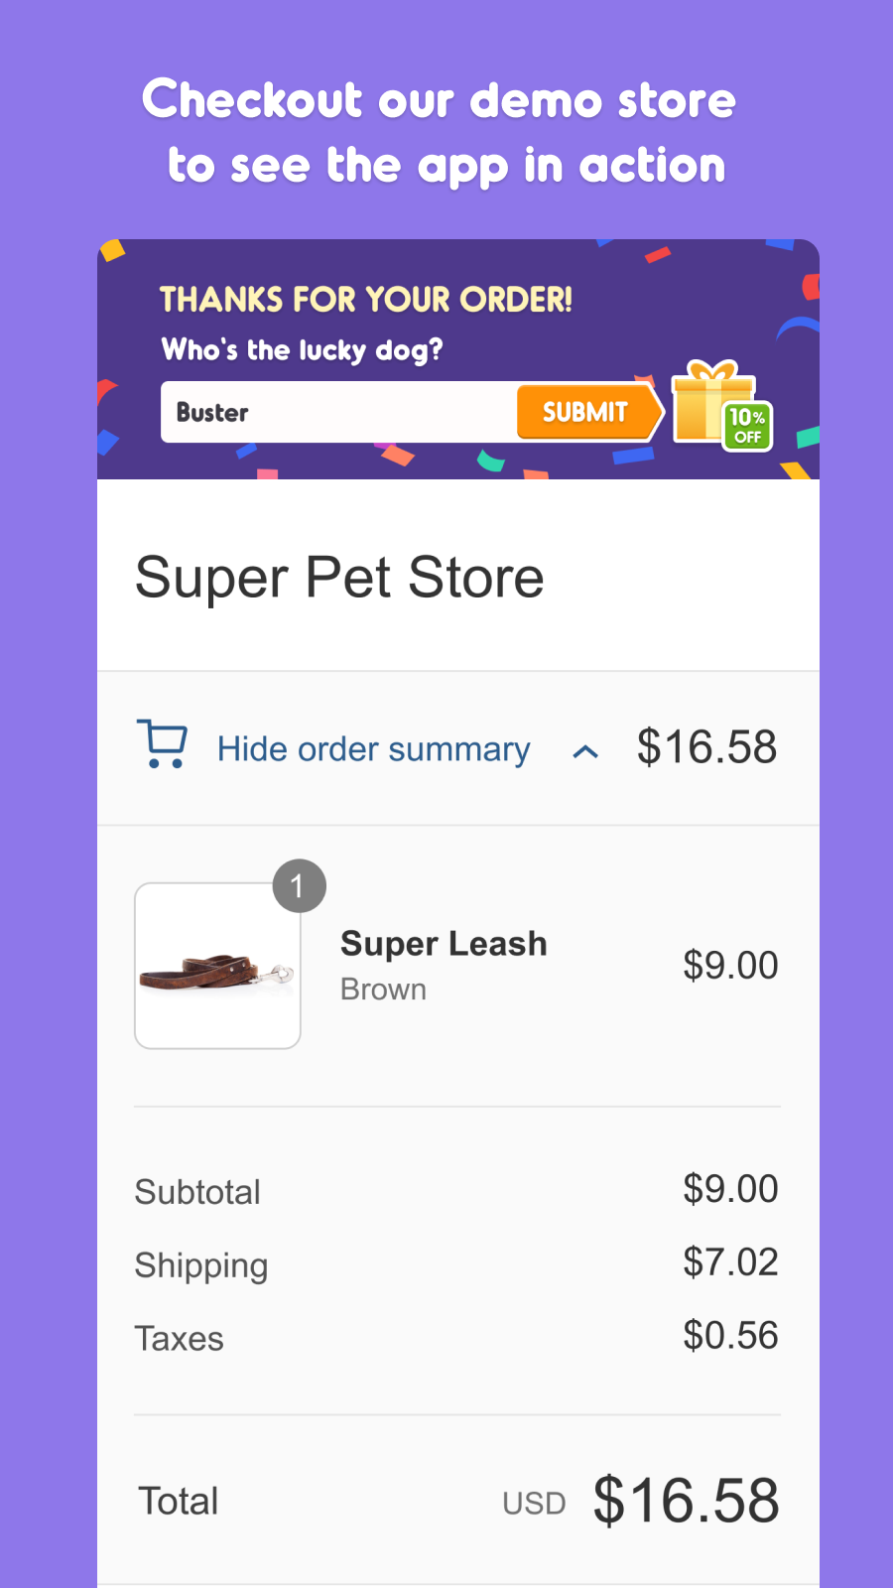The image size is (893, 1588).
Task: Click the Shipping cost $7.02
Action: [x=730, y=1262]
